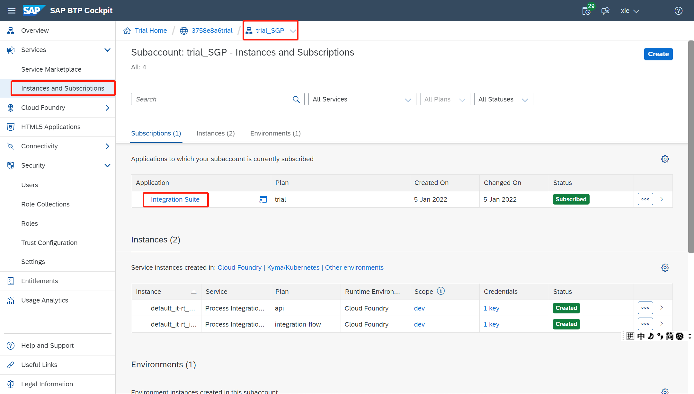The height and width of the screenshot is (394, 694).
Task: Collapse the Services section chevron
Action: pos(107,50)
